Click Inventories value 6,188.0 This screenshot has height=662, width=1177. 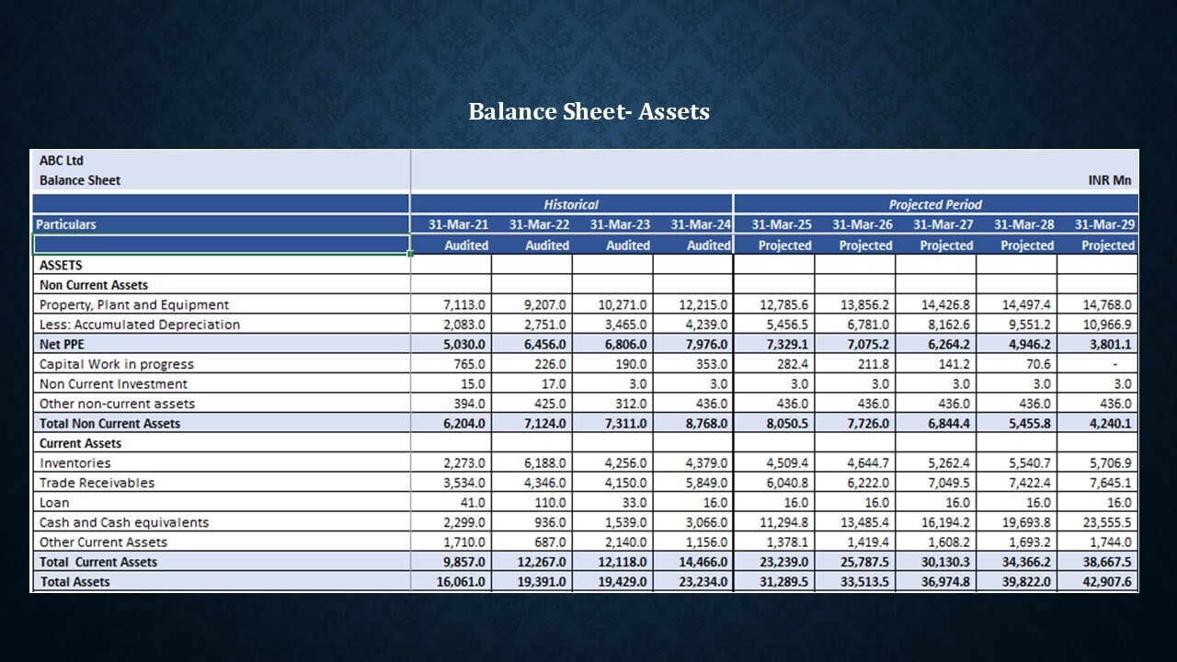pos(547,463)
